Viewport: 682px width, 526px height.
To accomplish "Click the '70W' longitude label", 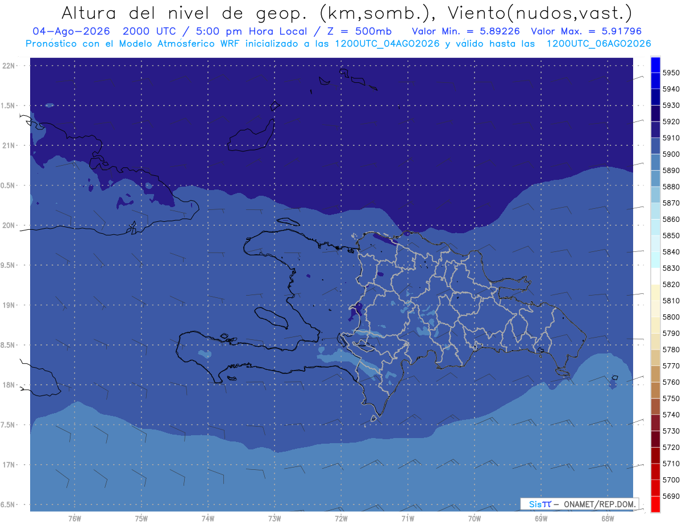I will 474,518.
